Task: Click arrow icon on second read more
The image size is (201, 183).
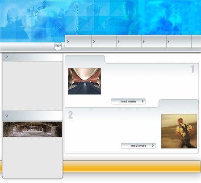Action: [x=153, y=145]
